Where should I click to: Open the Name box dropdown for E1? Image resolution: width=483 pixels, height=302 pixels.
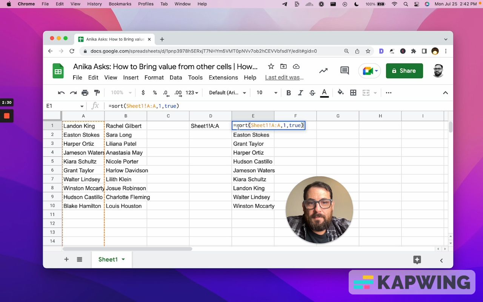(82, 106)
